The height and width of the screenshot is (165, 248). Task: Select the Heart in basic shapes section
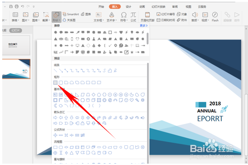tap(132, 100)
